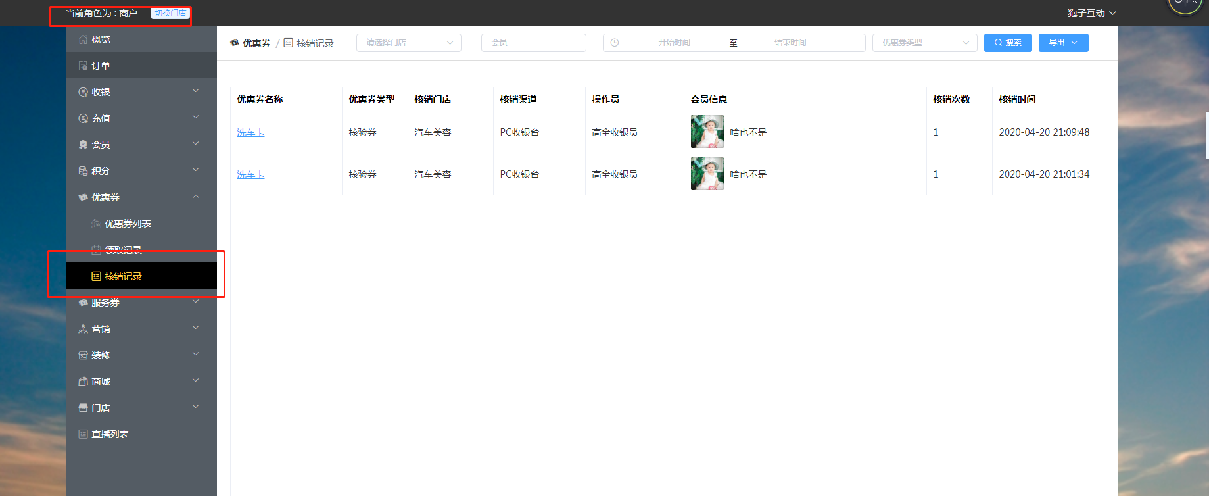Click the 优惠券 breadcrumb link

click(256, 43)
